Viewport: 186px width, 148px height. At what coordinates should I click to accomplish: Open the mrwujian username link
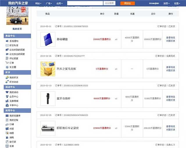[x=154, y=3]
